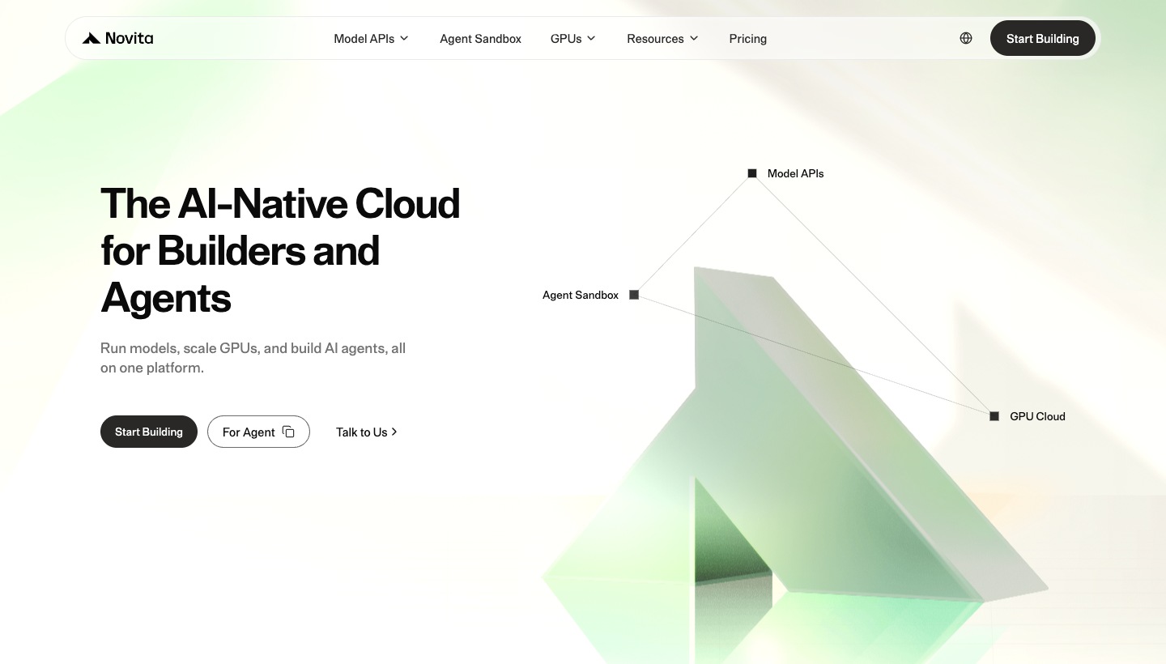Click the Agent Sandbox diagram label
Image resolution: width=1166 pixels, height=664 pixels.
[581, 295]
